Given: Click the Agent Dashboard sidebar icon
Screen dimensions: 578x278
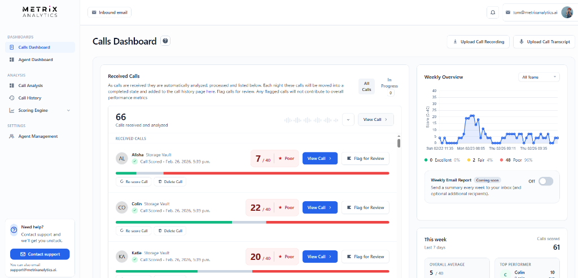Looking at the screenshot, I should pos(11,59).
